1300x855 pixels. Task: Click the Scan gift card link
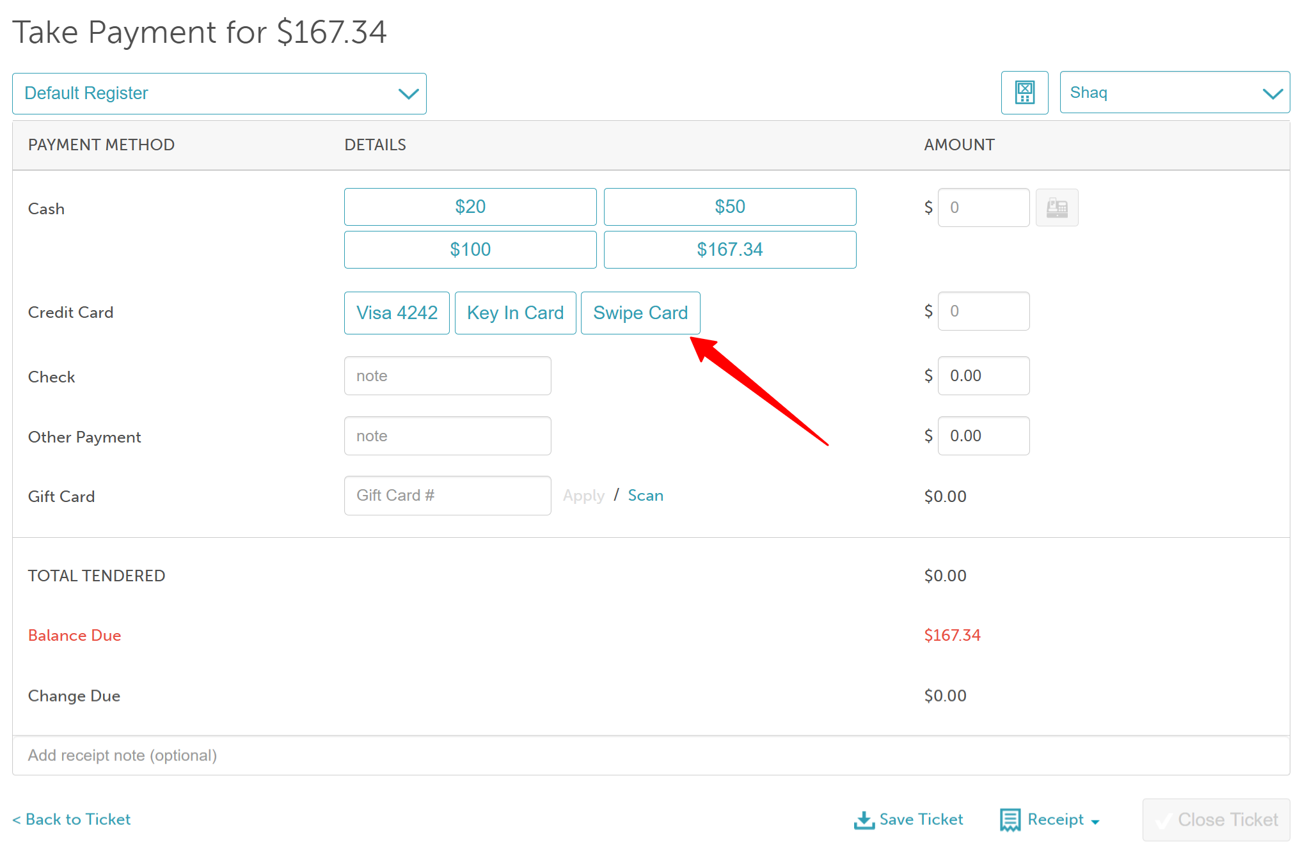645,496
